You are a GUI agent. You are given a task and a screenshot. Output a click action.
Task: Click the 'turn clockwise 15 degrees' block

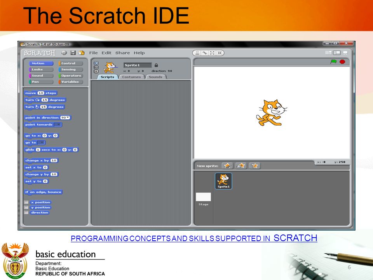coord(45,100)
